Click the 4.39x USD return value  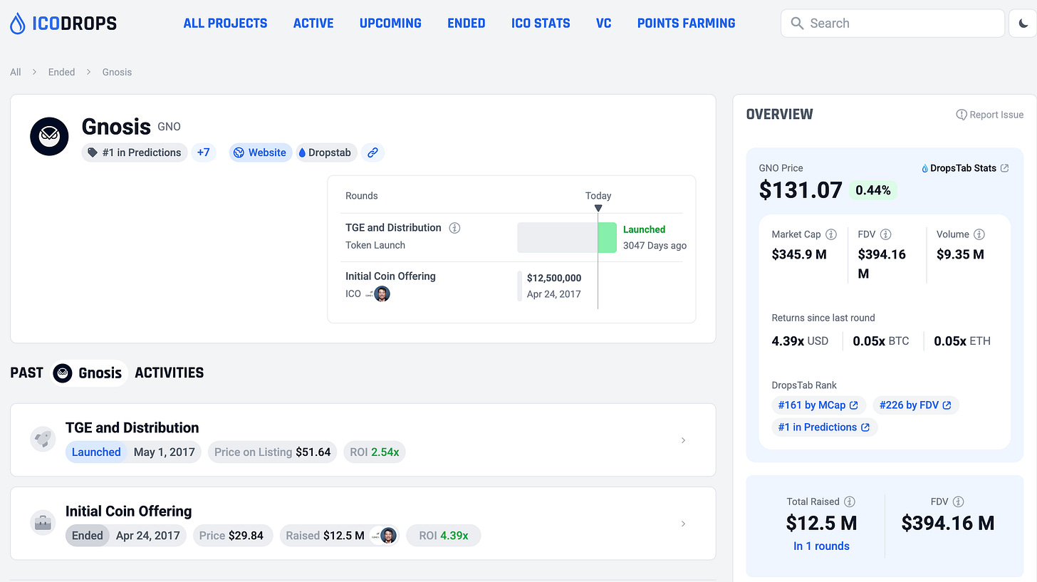800,341
